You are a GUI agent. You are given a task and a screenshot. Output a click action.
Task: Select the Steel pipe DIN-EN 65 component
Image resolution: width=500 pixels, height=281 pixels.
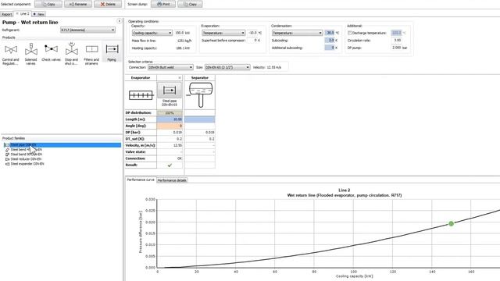point(170,94)
